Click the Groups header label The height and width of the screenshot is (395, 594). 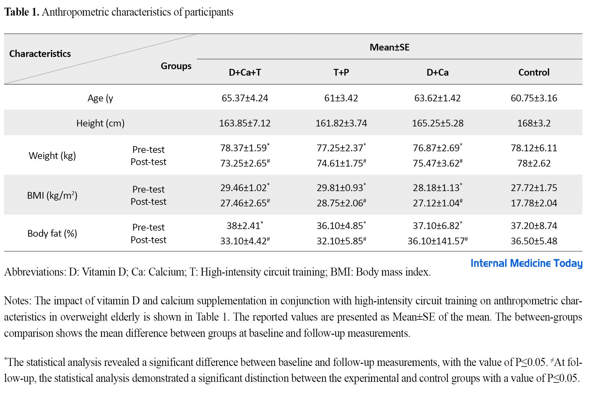176,66
